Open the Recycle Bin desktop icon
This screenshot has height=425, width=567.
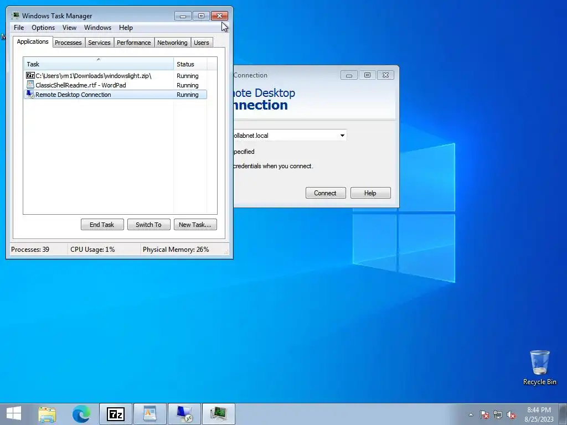[x=539, y=367]
